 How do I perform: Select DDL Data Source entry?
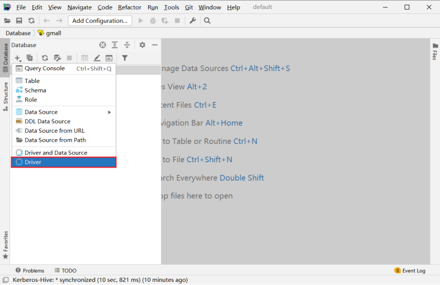tap(64, 121)
